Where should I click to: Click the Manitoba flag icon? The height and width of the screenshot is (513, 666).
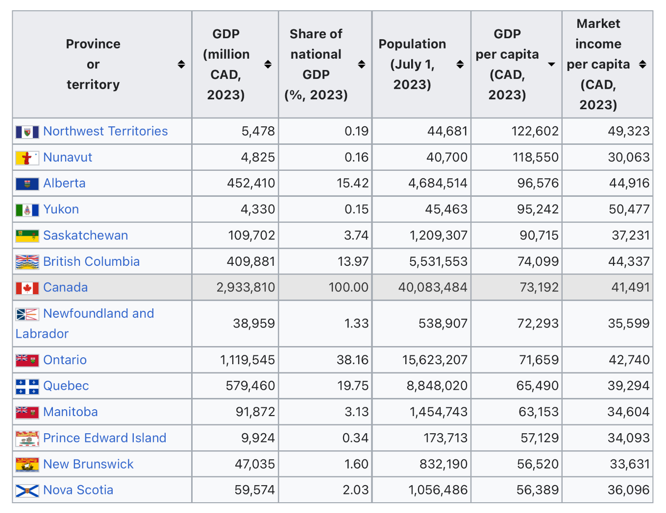[27, 412]
